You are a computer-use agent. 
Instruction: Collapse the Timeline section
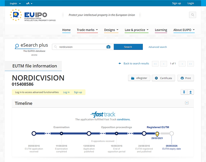187,103
